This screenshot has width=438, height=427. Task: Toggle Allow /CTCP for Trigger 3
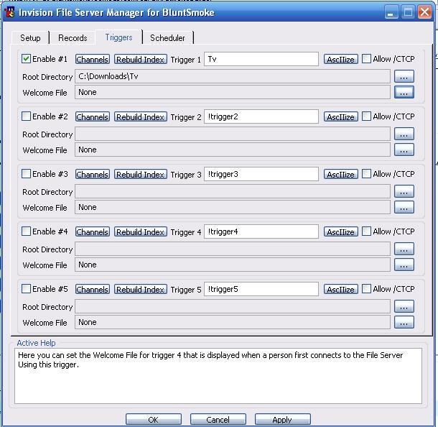(366, 174)
